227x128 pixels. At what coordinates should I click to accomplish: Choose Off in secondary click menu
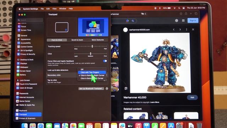point(82,69)
